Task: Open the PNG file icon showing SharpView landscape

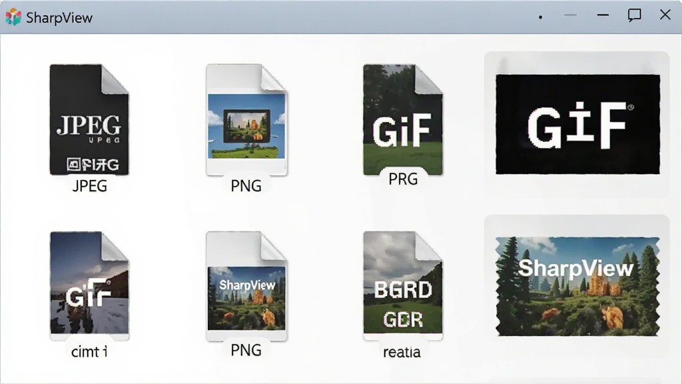Action: pyautogui.click(x=246, y=286)
